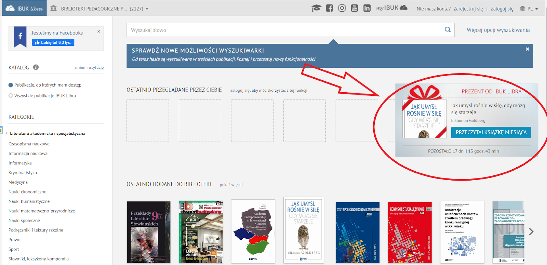Screen dimensions: 547x265
Task: Open 'Innowacje w łańcuchach dostaw' cover
Action: click(462, 232)
